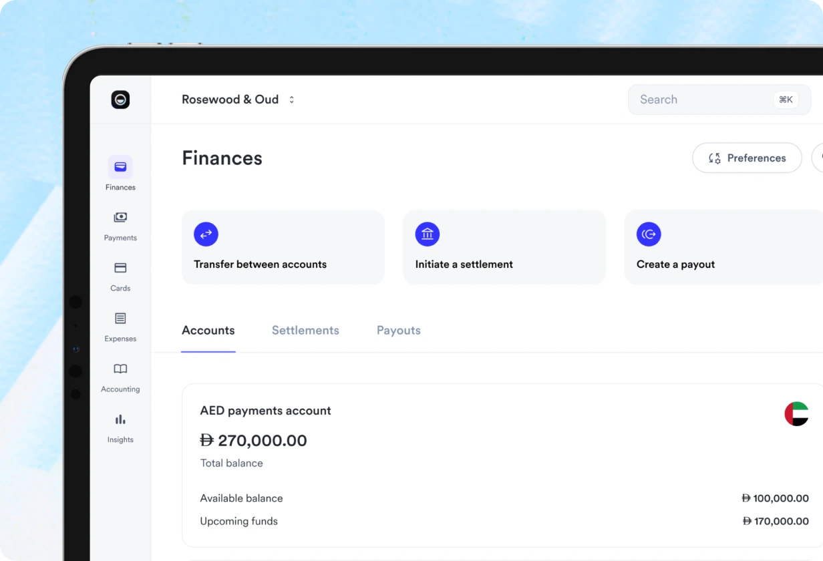This screenshot has height=561, width=823.
Task: View Insights from the sidebar
Action: pos(120,419)
